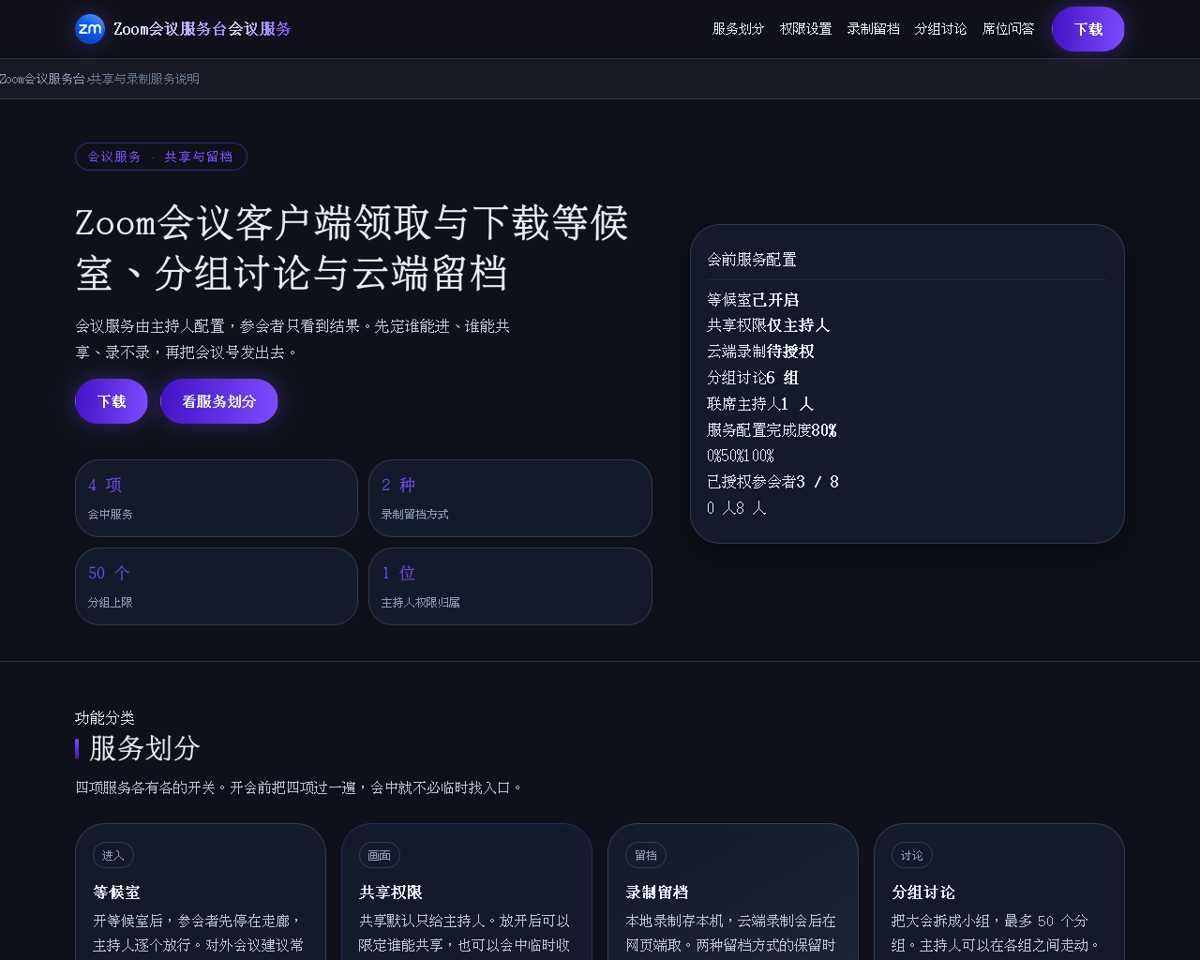Select the 4 项 会中服务 stat card
Viewport: 1200px width, 960px height.
click(x=217, y=498)
